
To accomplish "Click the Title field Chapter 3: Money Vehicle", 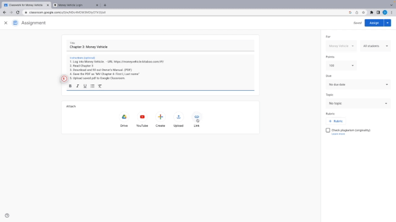I will coord(160,46).
